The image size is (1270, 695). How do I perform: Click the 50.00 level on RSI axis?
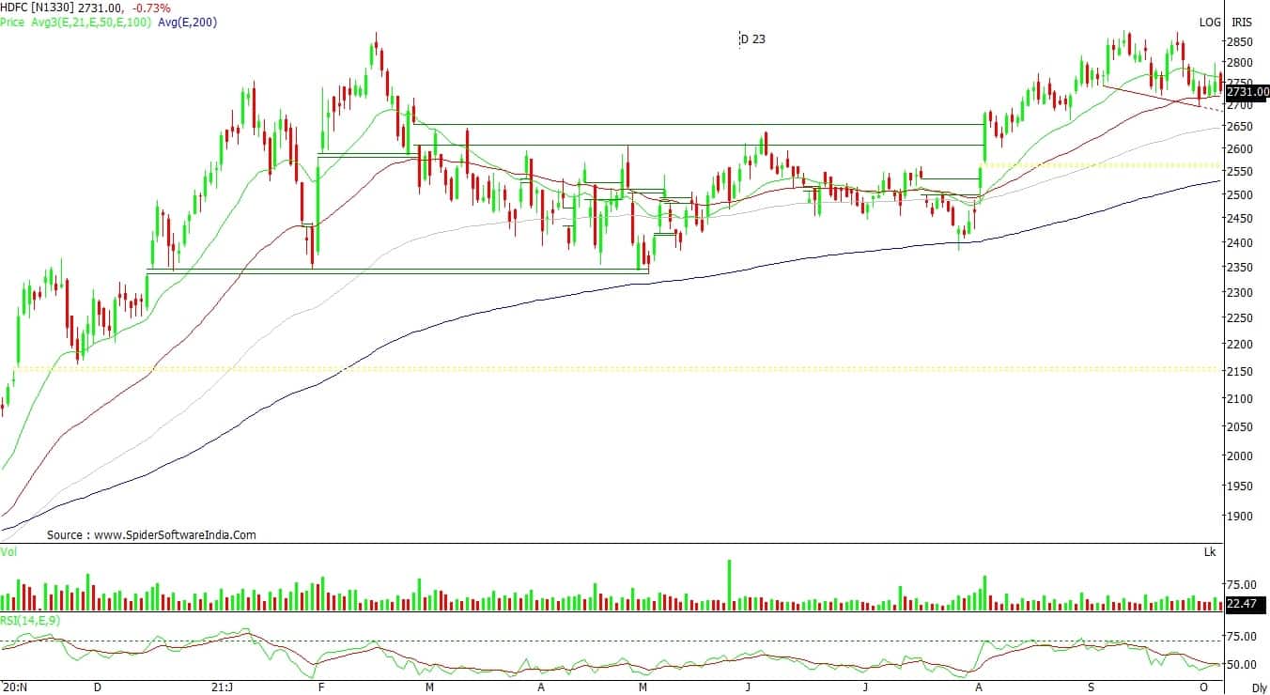pyautogui.click(x=1242, y=665)
